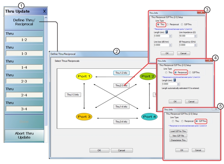Open the calculator icon beside Length in Thru dialog 3
Image resolution: width=224 pixels, height=164 pixels.
tap(166, 32)
